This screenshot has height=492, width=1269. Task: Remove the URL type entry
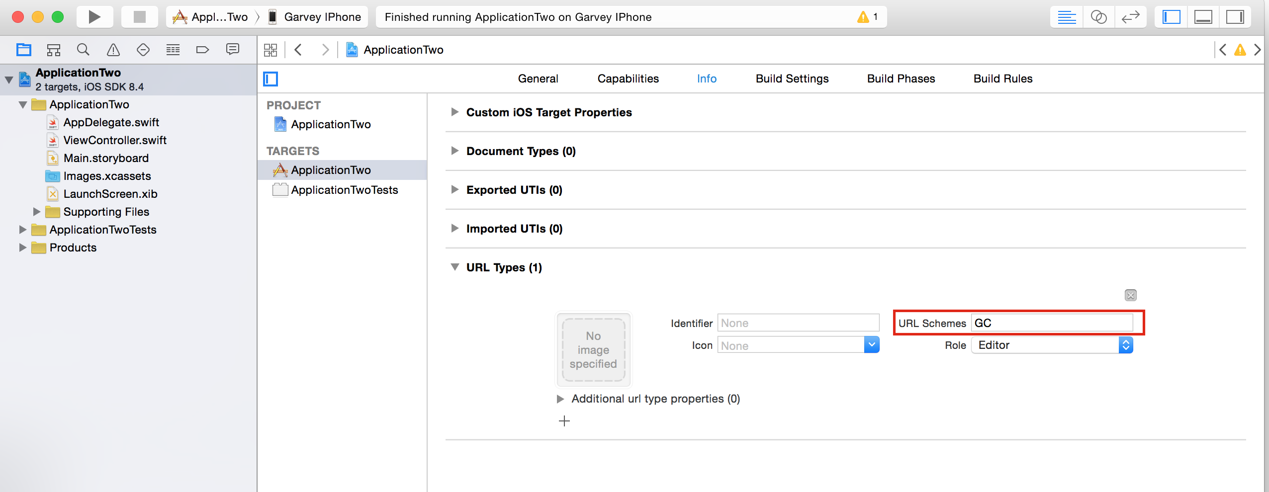tap(1130, 295)
